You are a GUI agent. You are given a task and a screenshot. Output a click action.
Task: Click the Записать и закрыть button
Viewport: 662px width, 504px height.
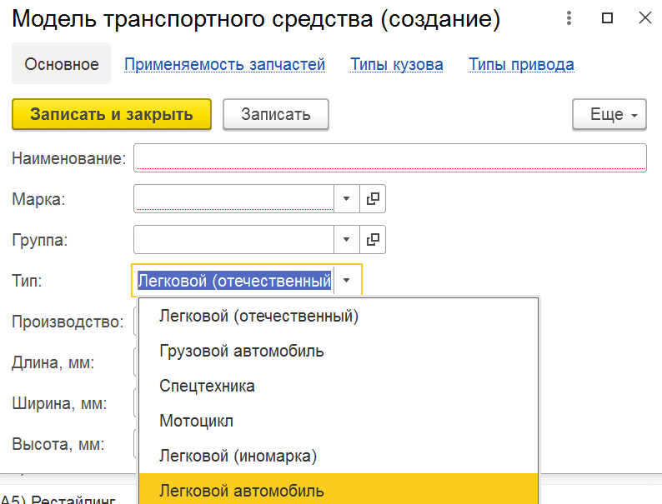tap(112, 114)
